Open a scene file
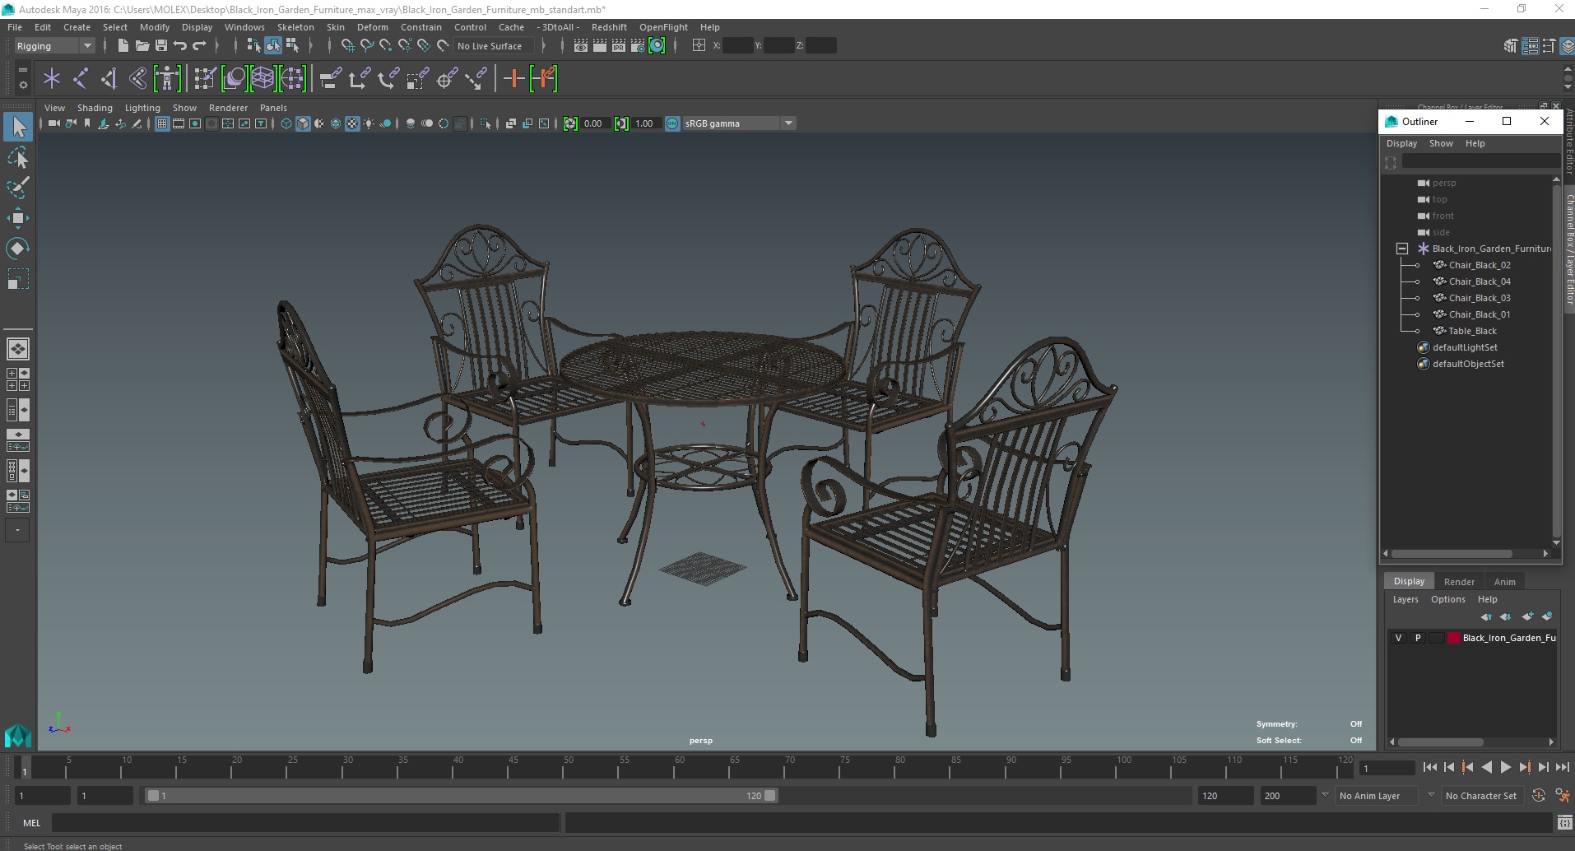The height and width of the screenshot is (851, 1575). tap(142, 46)
